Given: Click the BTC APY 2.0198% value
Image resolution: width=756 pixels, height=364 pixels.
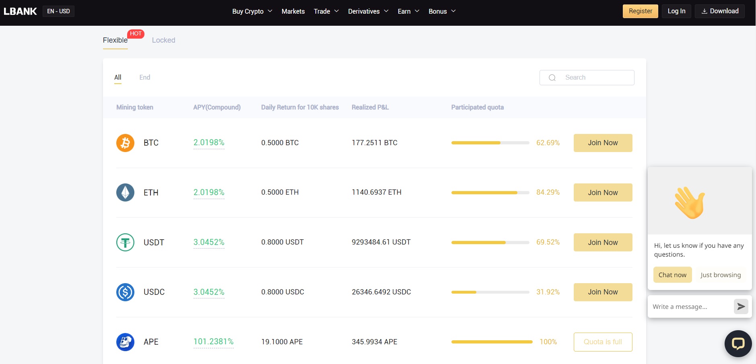Looking at the screenshot, I should point(209,142).
